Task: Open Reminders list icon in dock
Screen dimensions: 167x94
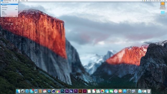Action: tap(94, 91)
